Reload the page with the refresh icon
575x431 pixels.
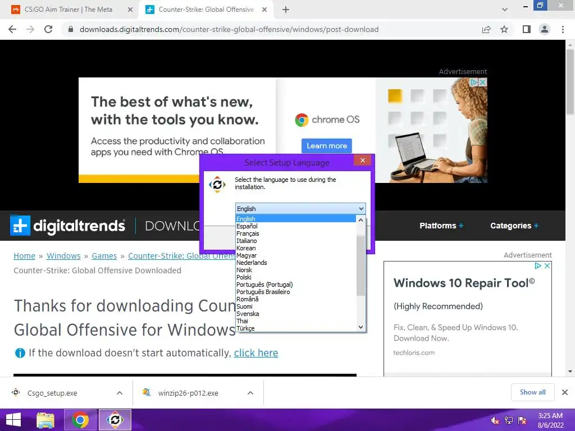click(48, 29)
